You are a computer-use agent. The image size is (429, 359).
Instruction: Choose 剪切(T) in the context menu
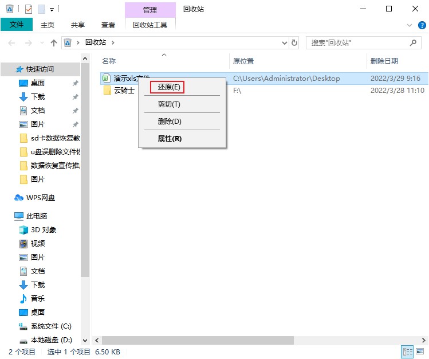point(169,104)
